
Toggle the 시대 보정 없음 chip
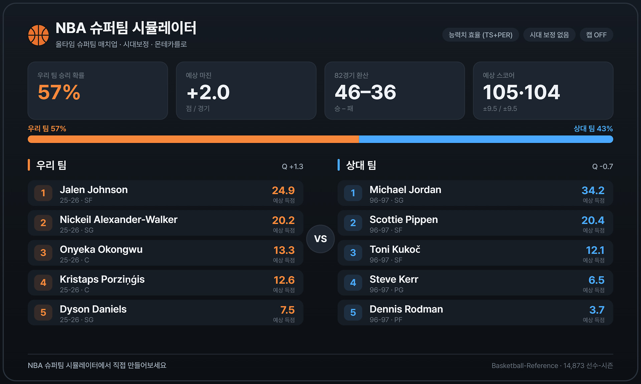(x=549, y=35)
